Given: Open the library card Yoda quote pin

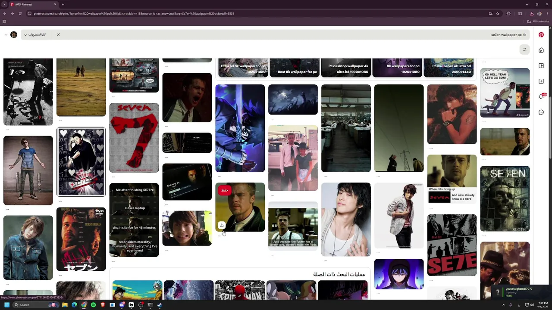Looking at the screenshot, I should click(x=293, y=226).
